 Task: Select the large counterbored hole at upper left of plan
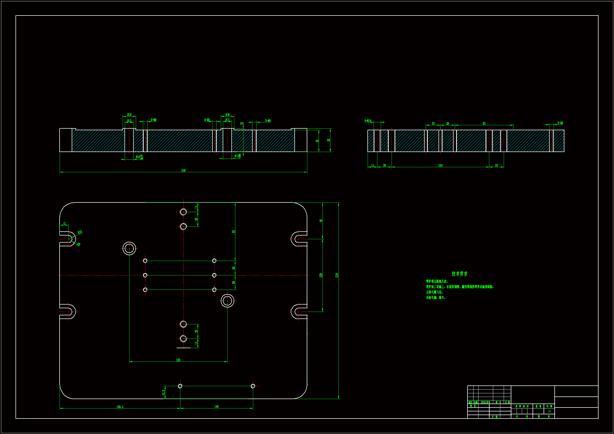tap(129, 248)
